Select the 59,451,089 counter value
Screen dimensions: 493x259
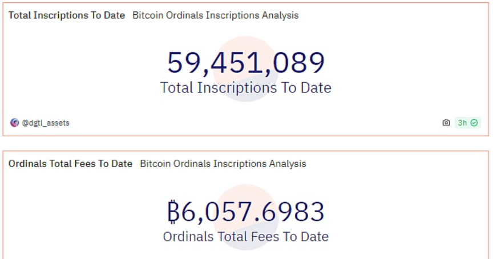pyautogui.click(x=246, y=63)
